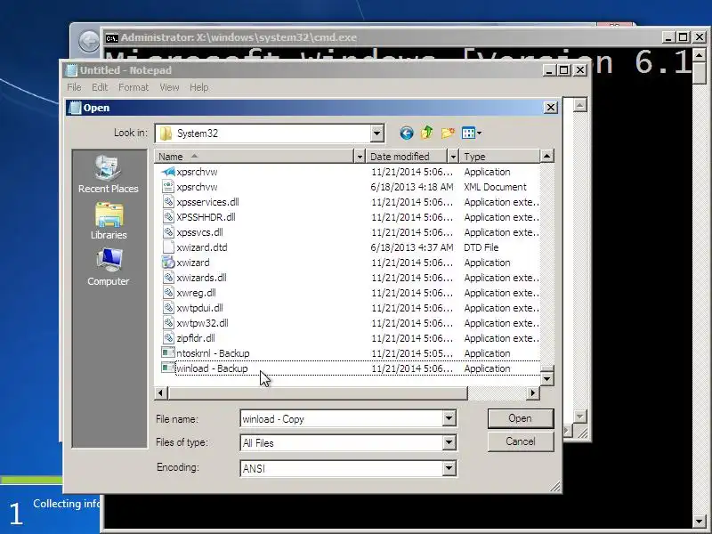Viewport: 712px width, 534px height.
Task: Open Notepad View menu
Action: 169,87
